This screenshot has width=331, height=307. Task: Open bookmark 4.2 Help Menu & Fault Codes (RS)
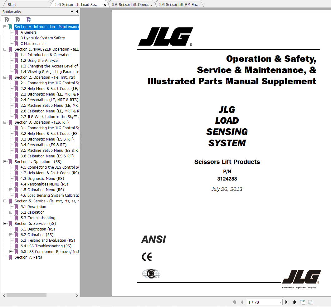tap(50, 173)
